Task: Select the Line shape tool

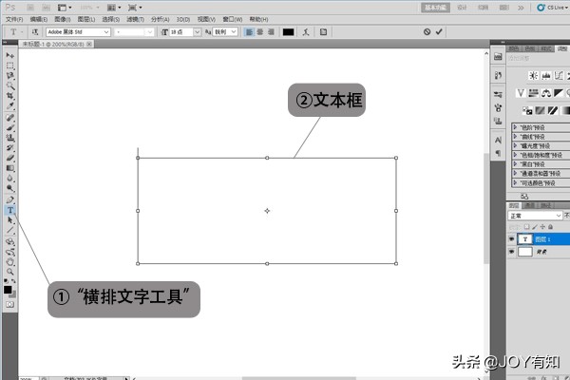Action: click(9, 231)
